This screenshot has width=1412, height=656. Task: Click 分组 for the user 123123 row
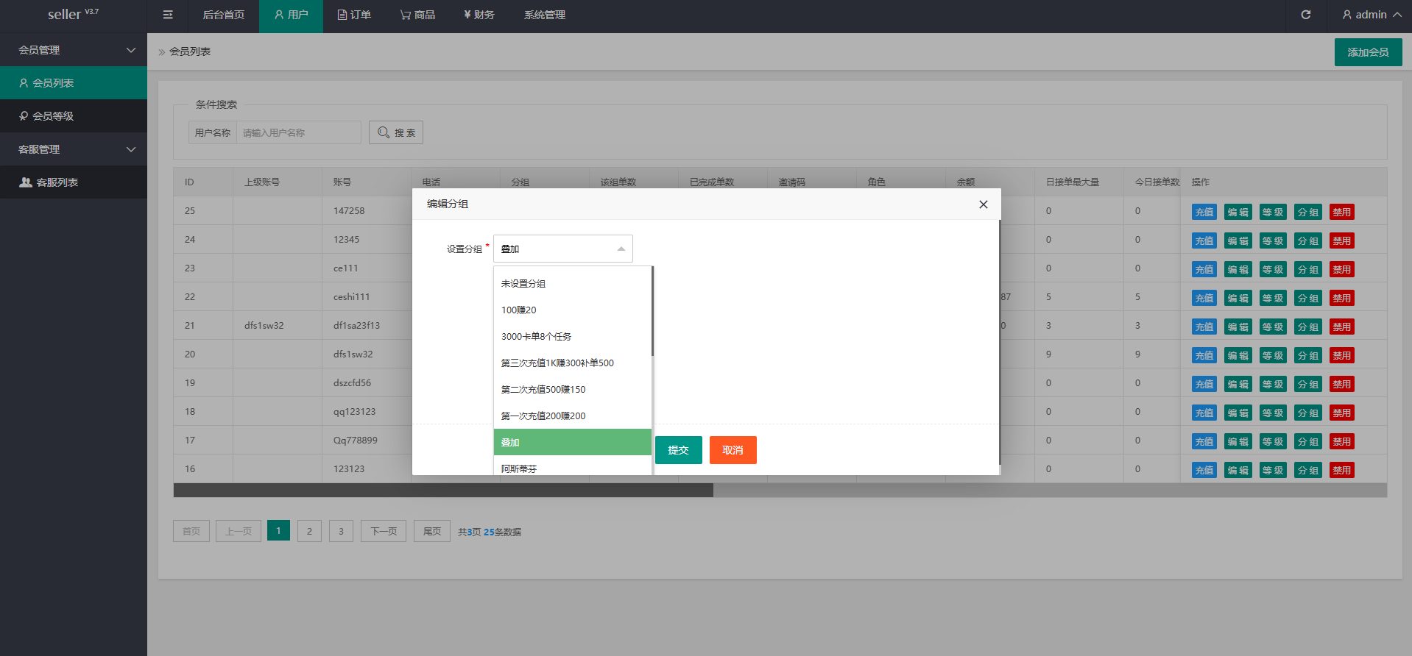click(x=1308, y=470)
